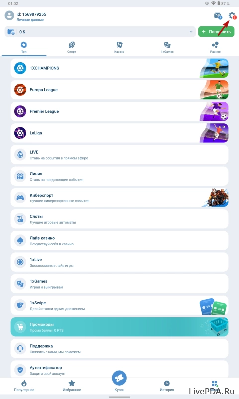Open the Разное tab
This screenshot has height=399, width=239.
point(215,47)
